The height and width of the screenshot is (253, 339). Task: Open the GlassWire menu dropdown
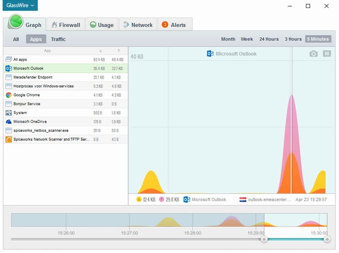pyautogui.click(x=20, y=5)
